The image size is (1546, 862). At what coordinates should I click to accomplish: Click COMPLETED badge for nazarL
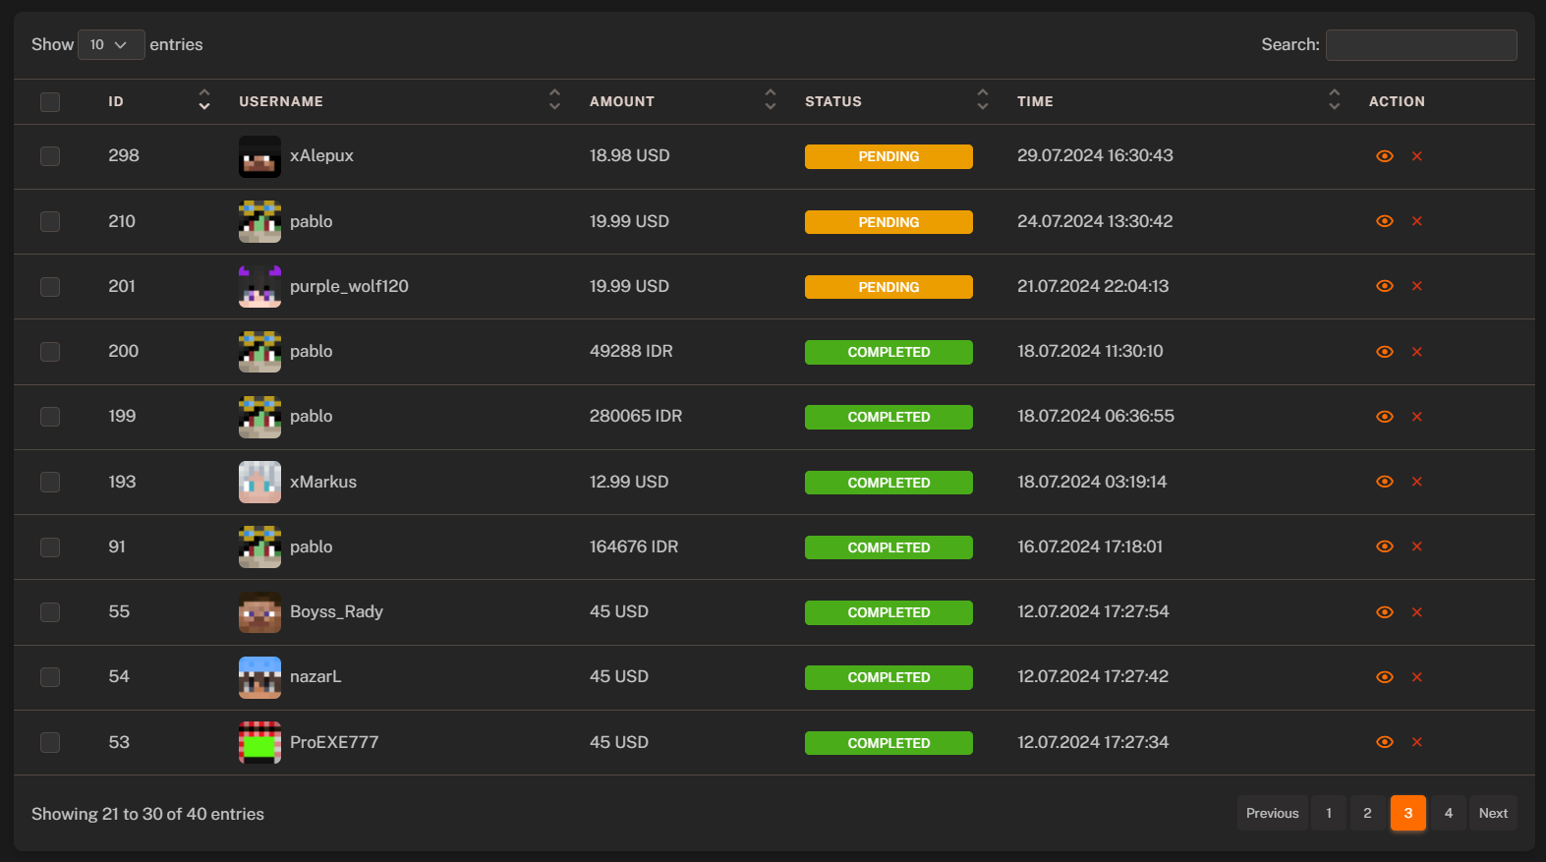click(x=888, y=677)
